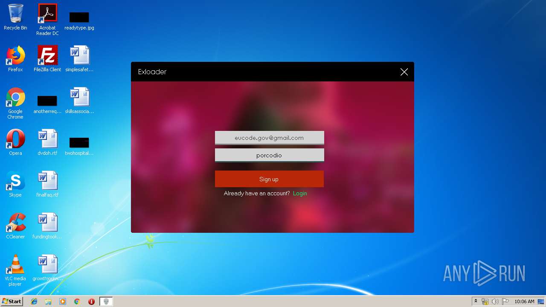
Task: Close the Exloader window
Action: (x=404, y=72)
